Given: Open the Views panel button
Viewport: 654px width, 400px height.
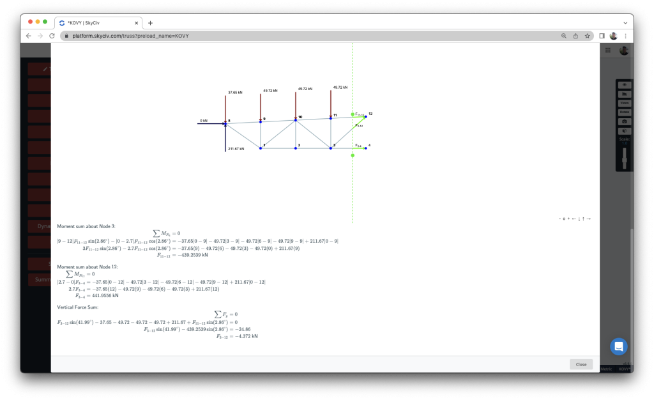Looking at the screenshot, I should click(x=624, y=103).
